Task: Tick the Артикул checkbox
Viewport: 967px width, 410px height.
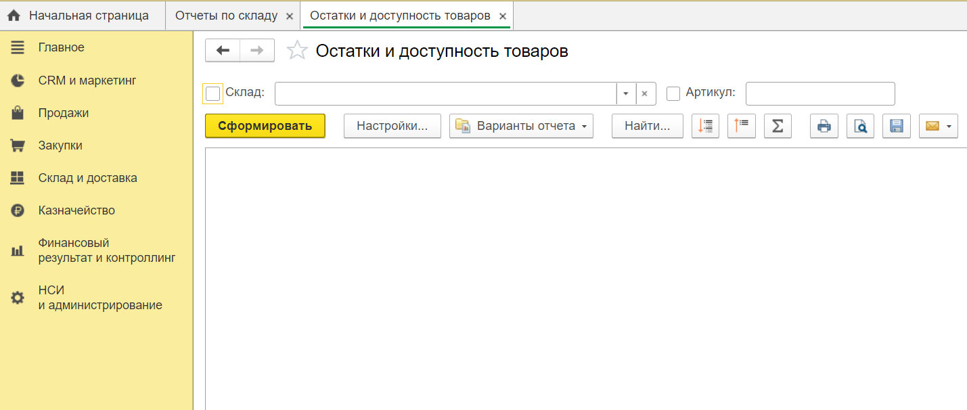Action: tap(673, 93)
